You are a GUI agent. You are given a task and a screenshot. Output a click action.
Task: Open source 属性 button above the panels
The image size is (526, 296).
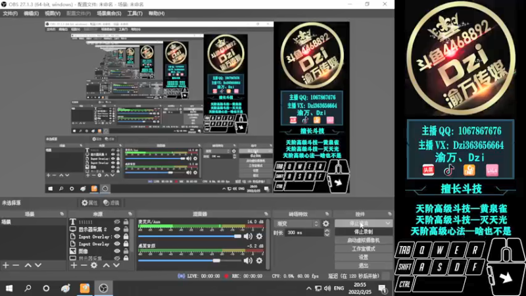89,203
